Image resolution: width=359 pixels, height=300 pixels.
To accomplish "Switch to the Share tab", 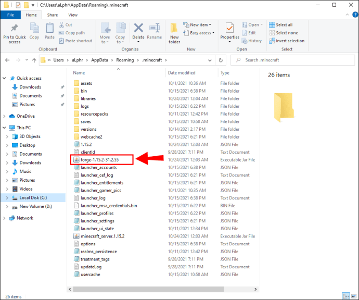I will (x=53, y=15).
